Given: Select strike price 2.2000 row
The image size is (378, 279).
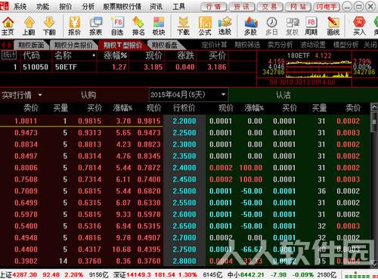Looking at the screenshot, I should [184, 121].
